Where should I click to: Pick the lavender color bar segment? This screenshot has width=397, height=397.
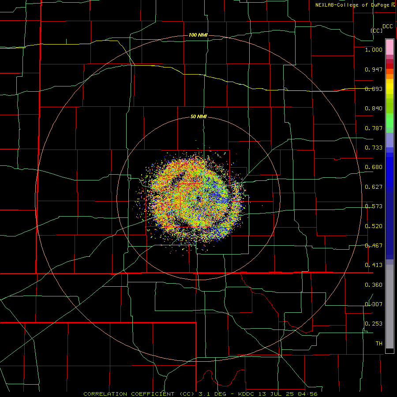tap(390, 140)
